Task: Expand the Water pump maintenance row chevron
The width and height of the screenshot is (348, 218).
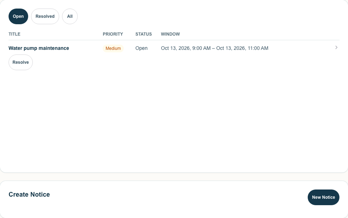Action: pos(336,47)
